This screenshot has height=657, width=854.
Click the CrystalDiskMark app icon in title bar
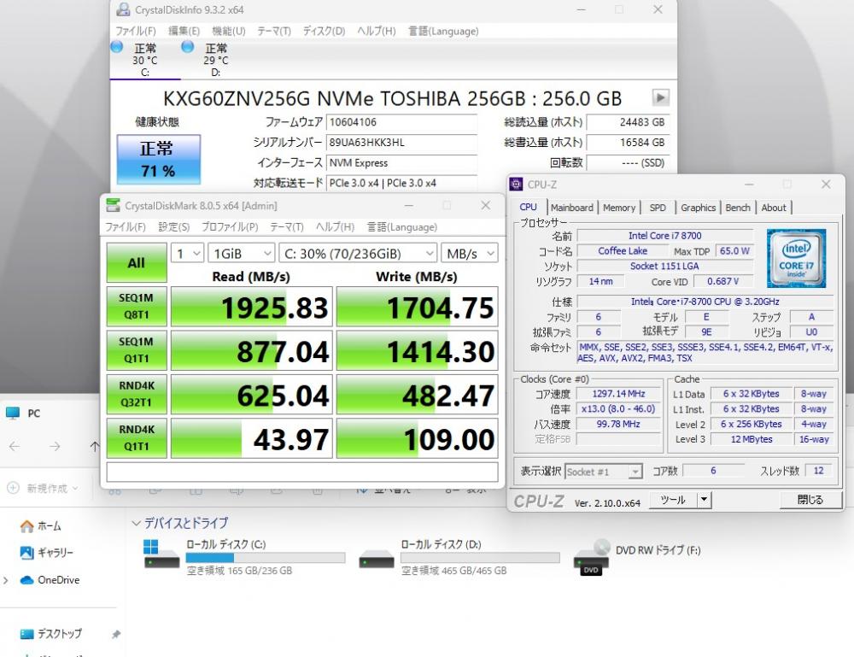114,205
